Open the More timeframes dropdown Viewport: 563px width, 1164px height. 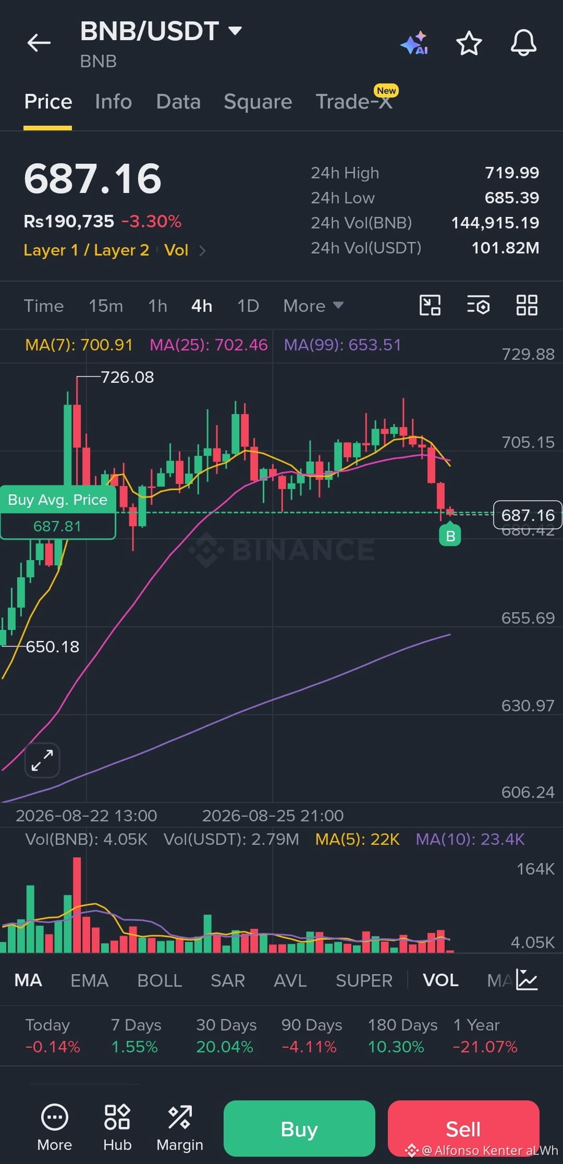click(x=313, y=306)
